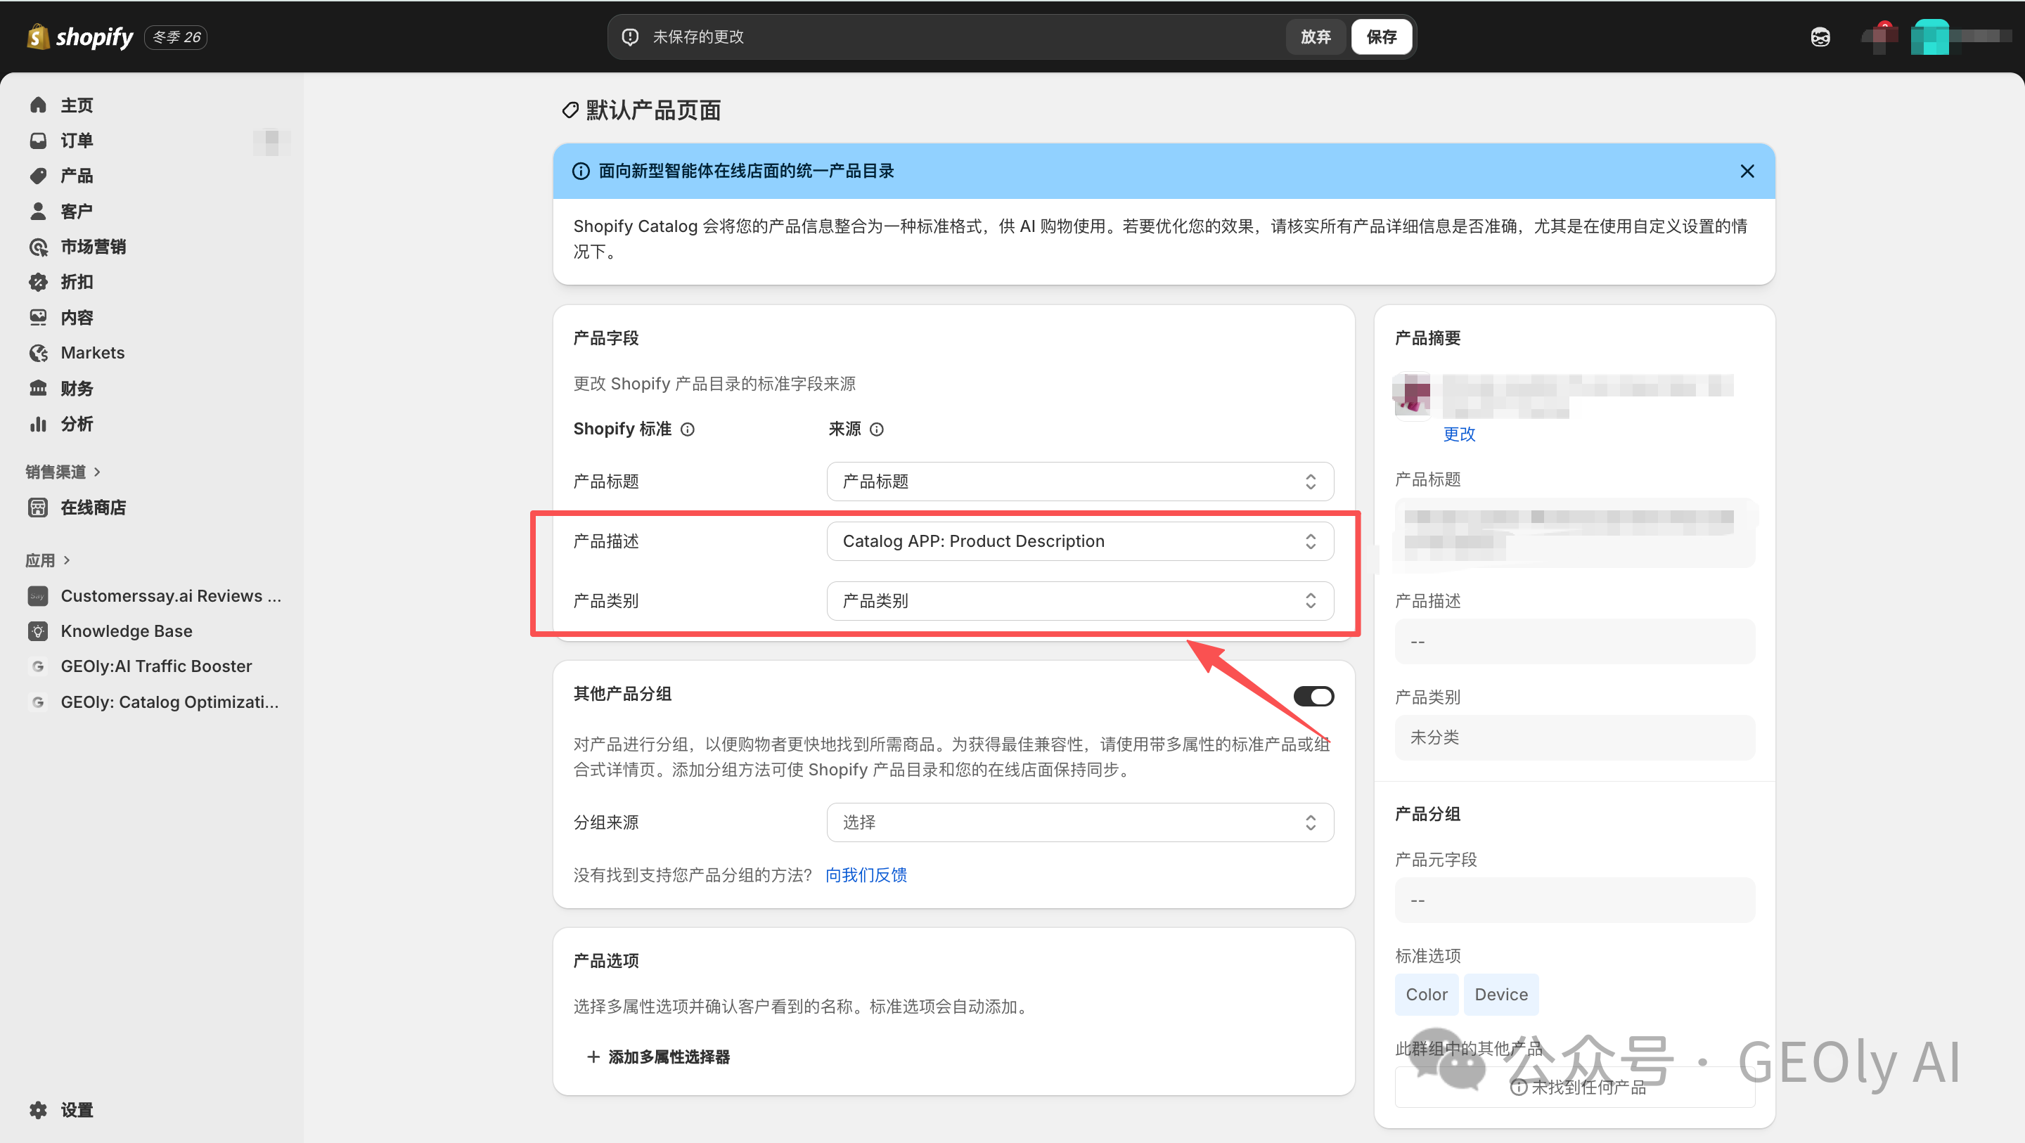The width and height of the screenshot is (2025, 1143).
Task: Click the Color standard option tag
Action: click(x=1426, y=995)
